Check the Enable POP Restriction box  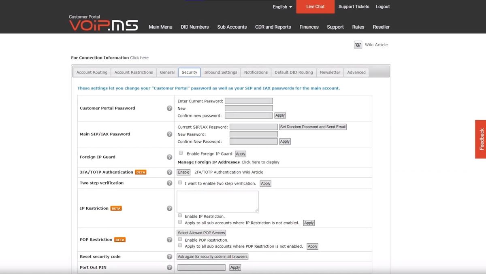coord(180,239)
